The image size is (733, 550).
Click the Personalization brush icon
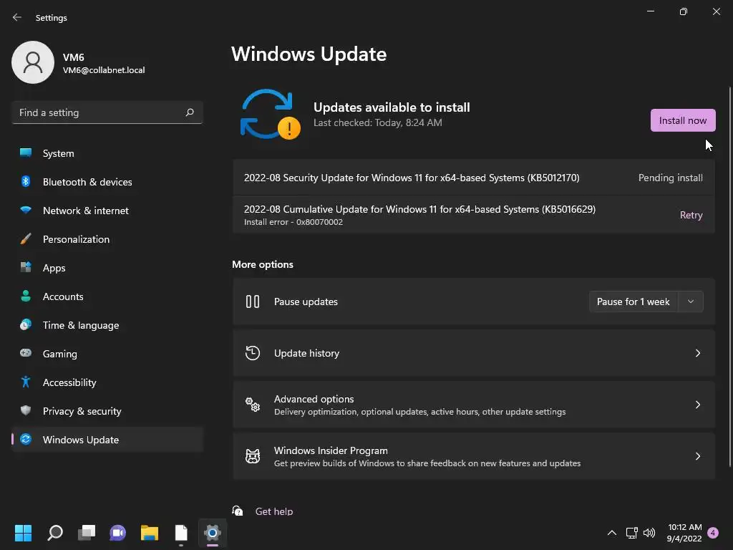(26, 238)
